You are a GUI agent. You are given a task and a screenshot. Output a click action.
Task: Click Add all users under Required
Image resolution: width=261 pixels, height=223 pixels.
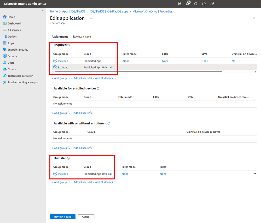[80, 78]
